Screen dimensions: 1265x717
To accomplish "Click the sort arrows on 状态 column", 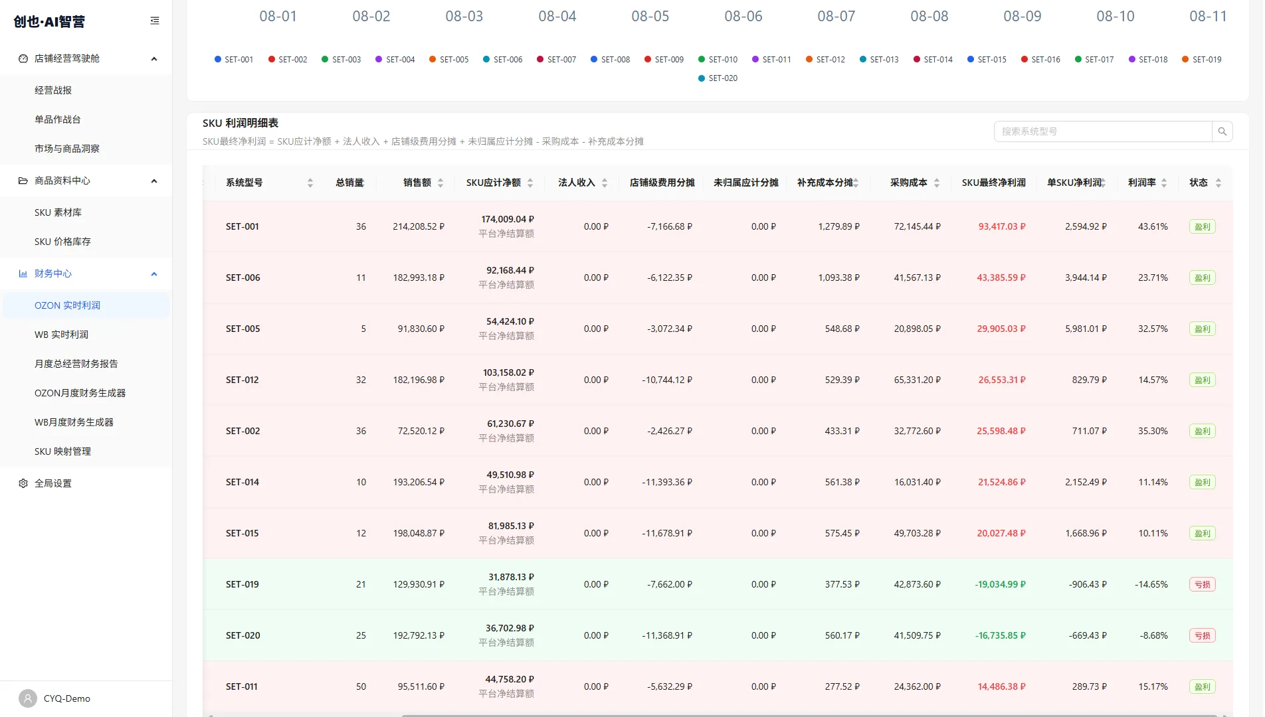I will [x=1218, y=183].
